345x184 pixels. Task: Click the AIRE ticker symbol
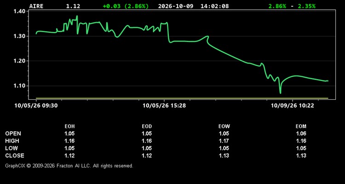(x=36, y=6)
